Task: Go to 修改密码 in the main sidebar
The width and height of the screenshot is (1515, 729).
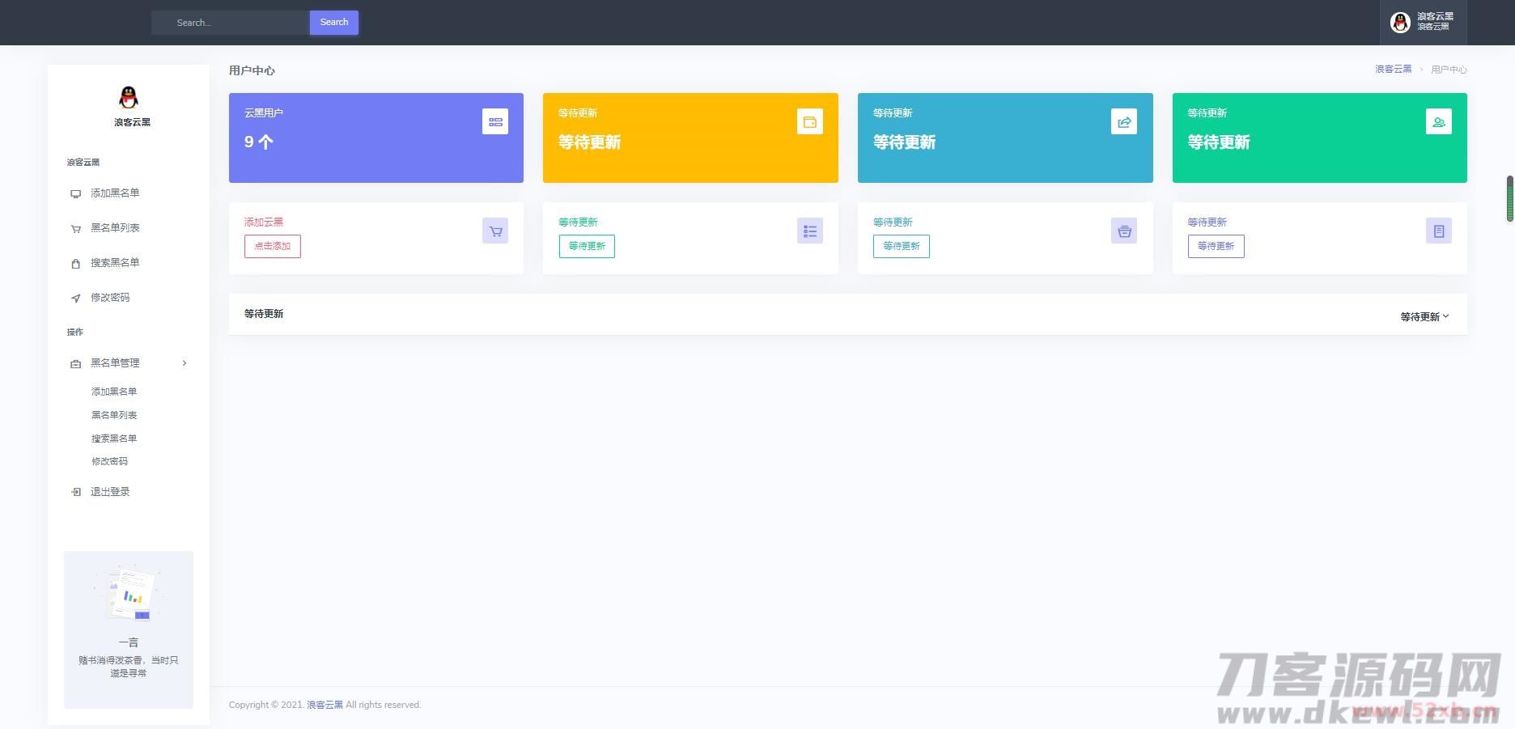Action: click(x=110, y=298)
